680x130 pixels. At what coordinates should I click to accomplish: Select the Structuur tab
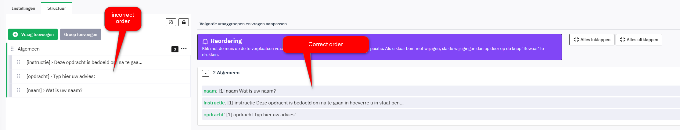(x=56, y=8)
